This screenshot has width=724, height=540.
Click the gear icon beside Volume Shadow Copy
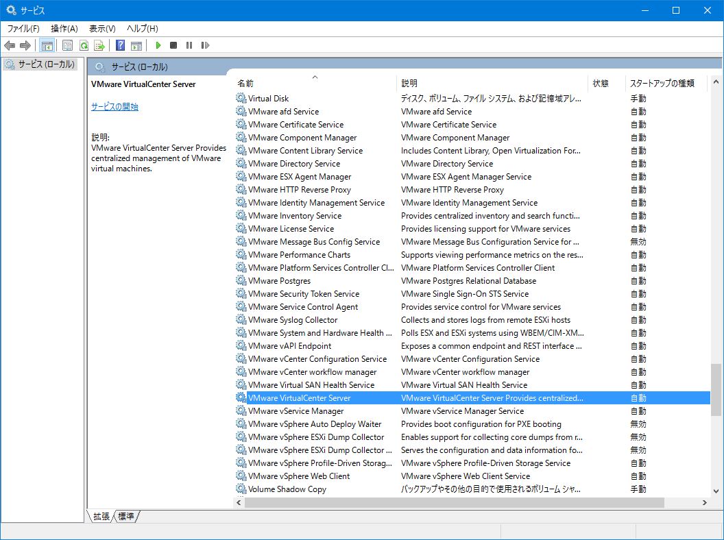(241, 489)
